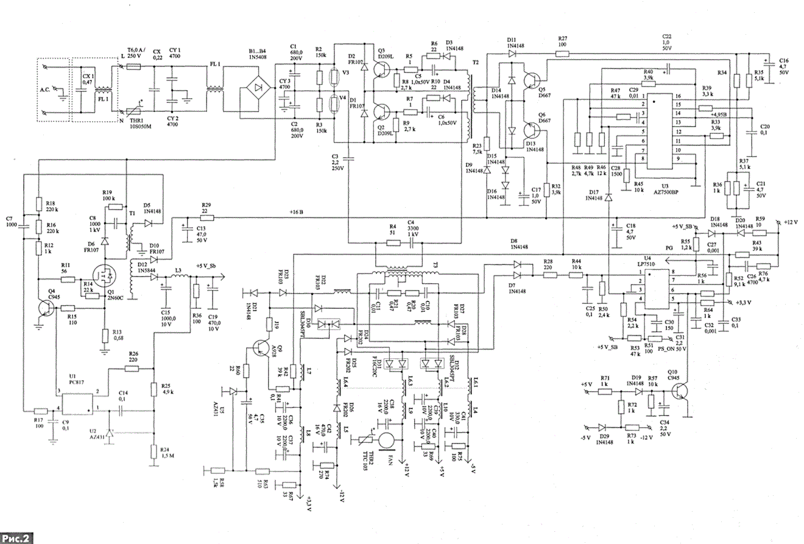Select the 'R59 10' resistor label
Viewport: 804px width, 544px height.
pyautogui.click(x=760, y=221)
